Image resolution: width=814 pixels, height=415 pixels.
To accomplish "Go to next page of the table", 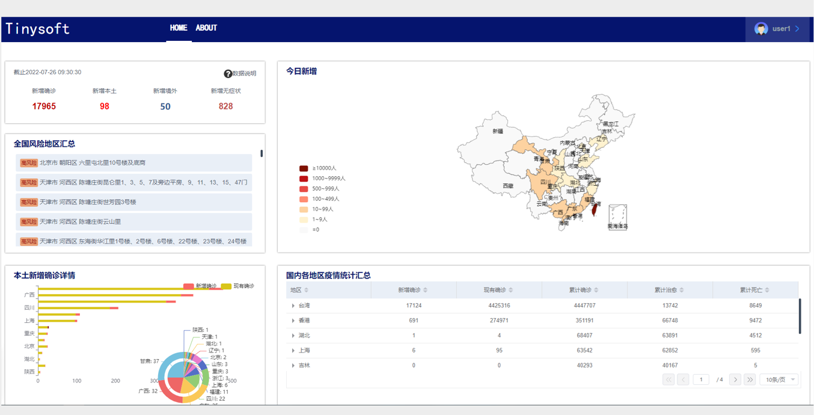I will coord(735,380).
